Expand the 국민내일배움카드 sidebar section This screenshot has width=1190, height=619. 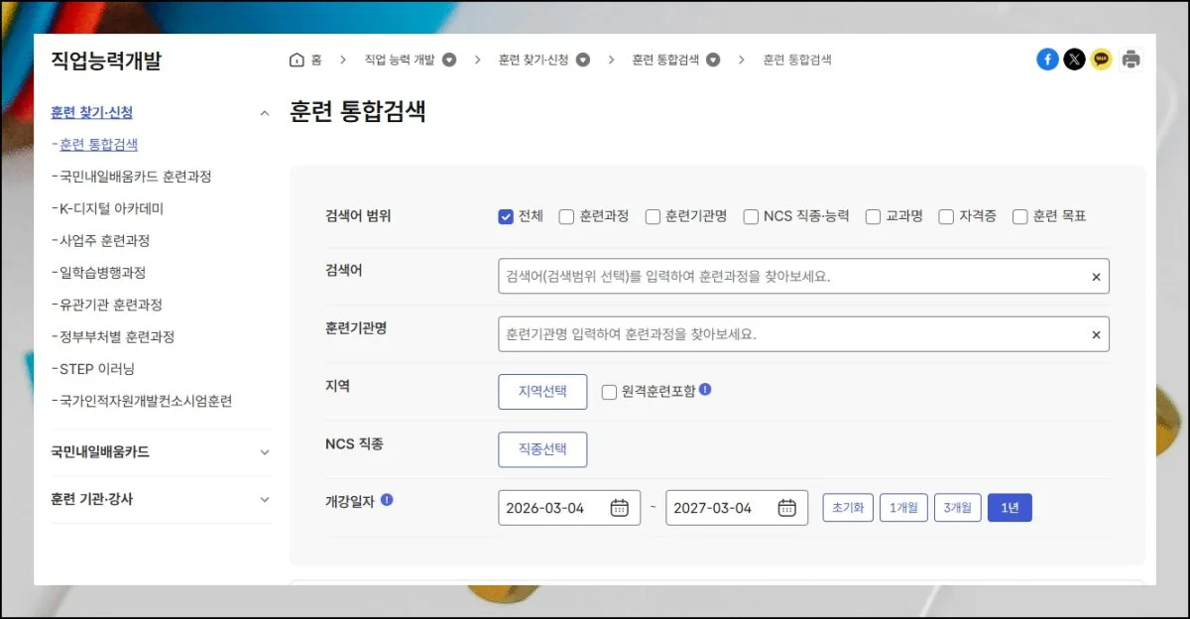pos(264,452)
